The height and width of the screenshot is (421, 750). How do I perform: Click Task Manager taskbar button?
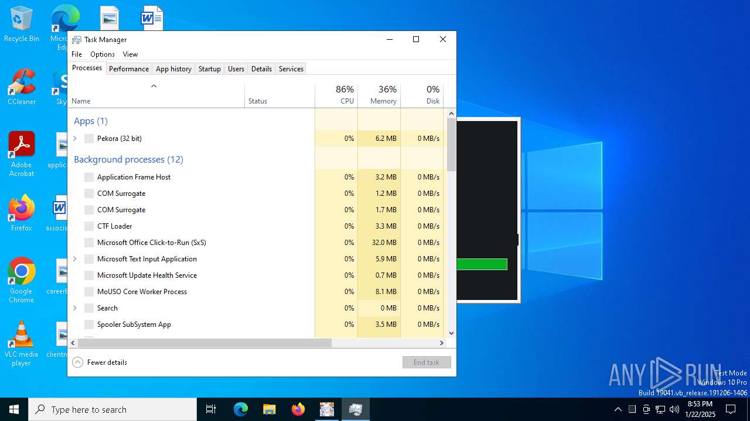coord(355,409)
